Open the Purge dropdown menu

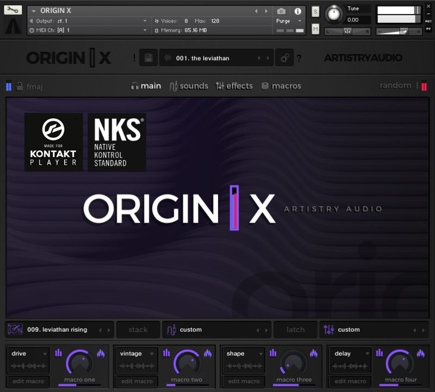click(288, 21)
